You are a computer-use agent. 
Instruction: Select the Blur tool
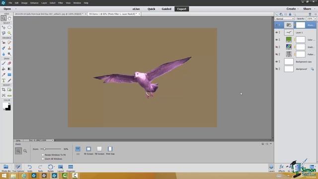pyautogui.click(x=3, y=54)
